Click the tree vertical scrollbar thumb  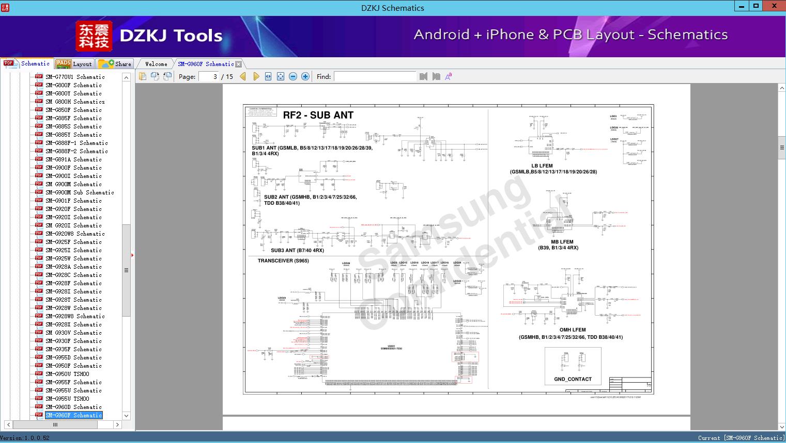(x=126, y=270)
